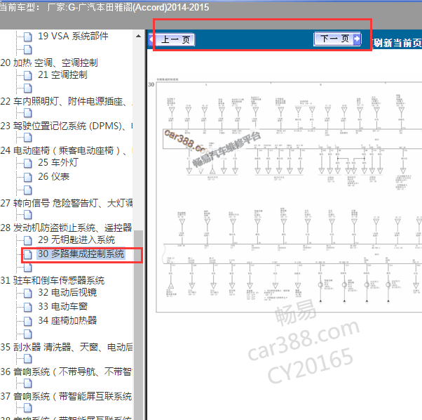
Task: Select tree item 27 转向信号 危险警告灯
Action: point(66,203)
